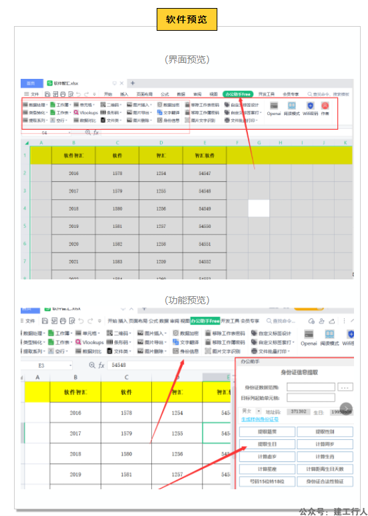
Task: Open 身份信息 tool in the 功能预览 ribbon
Action: pyautogui.click(x=186, y=351)
